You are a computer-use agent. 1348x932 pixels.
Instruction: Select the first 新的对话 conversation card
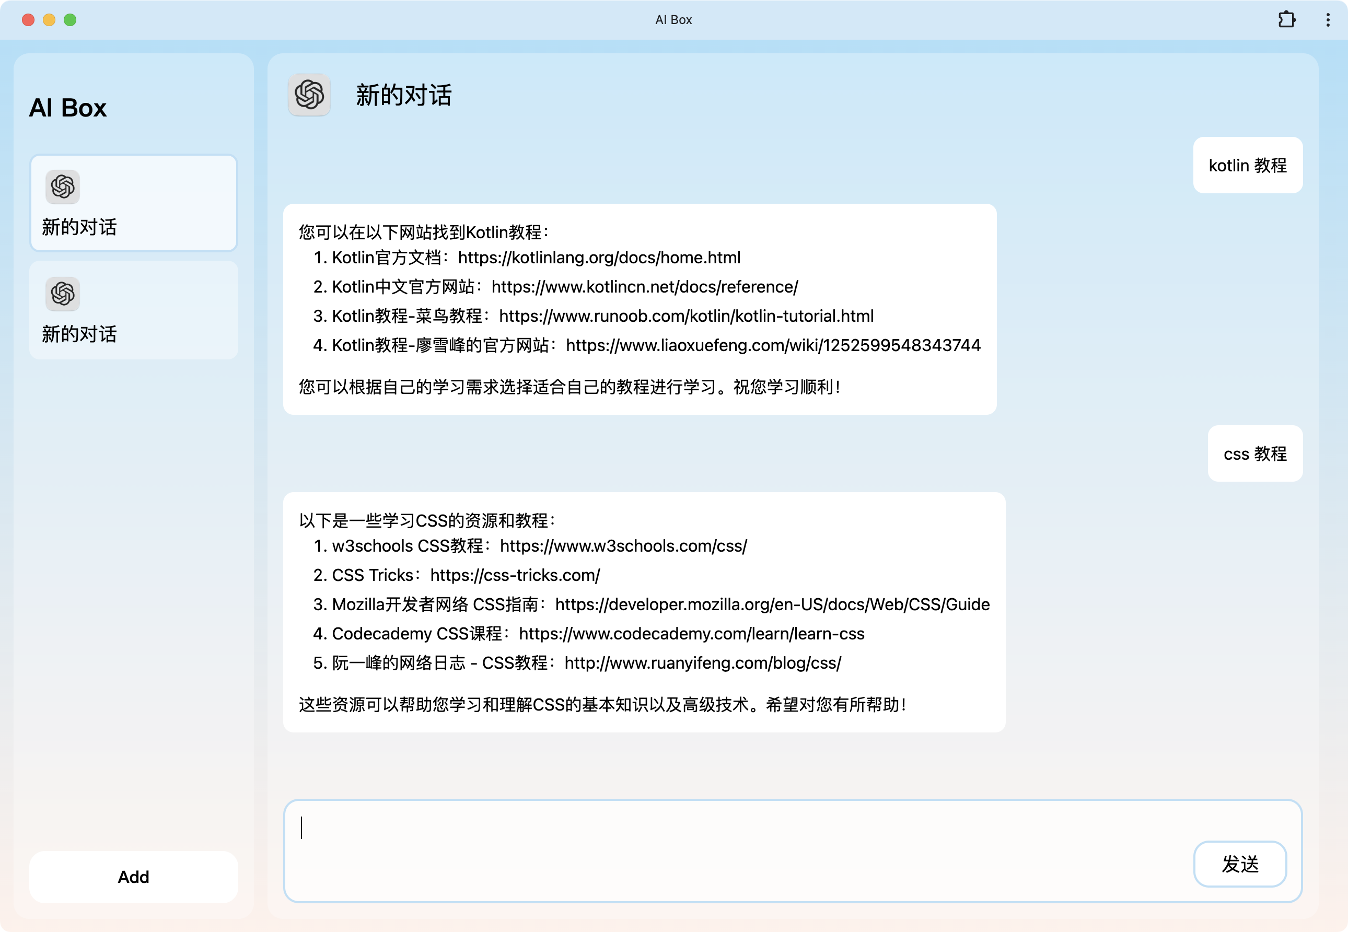134,203
